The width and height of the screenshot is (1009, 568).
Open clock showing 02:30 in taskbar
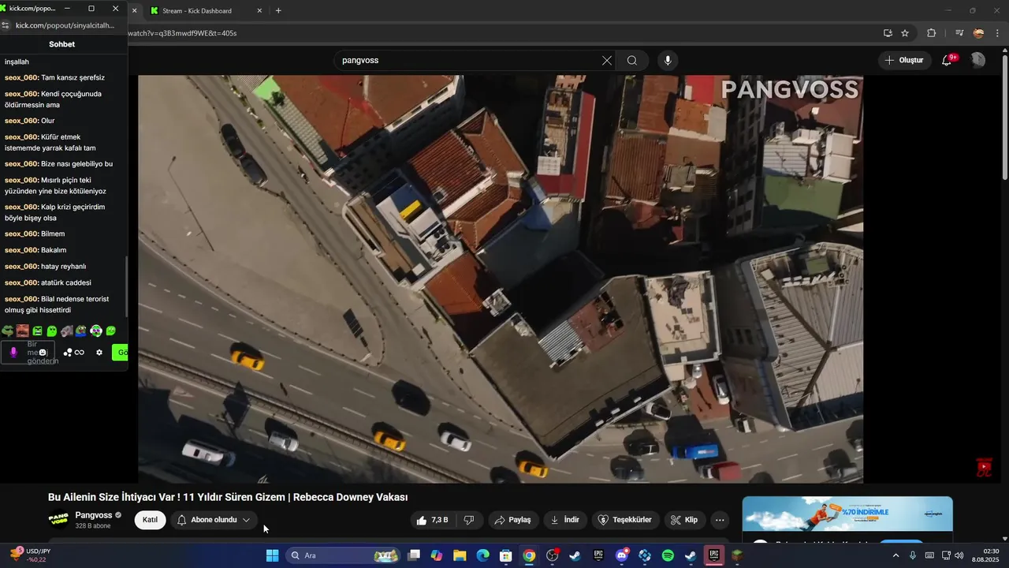(986, 555)
